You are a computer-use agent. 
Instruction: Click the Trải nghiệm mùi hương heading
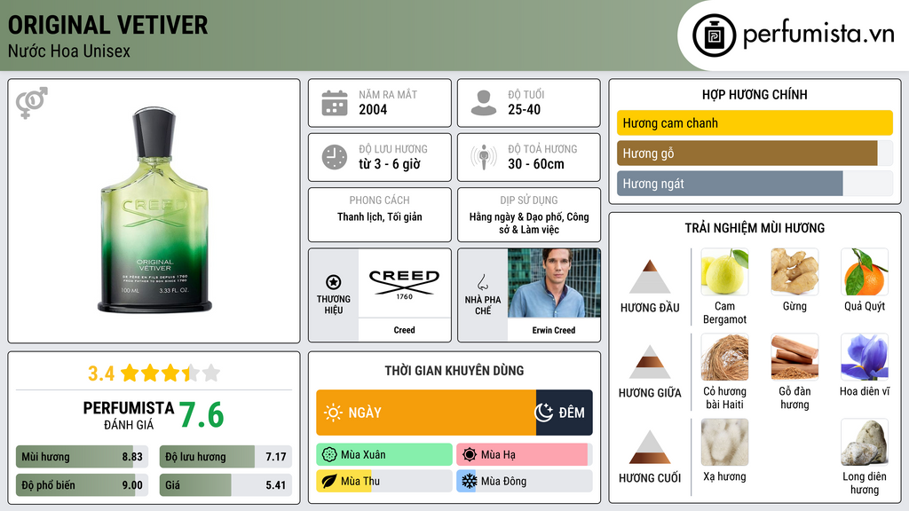755,228
